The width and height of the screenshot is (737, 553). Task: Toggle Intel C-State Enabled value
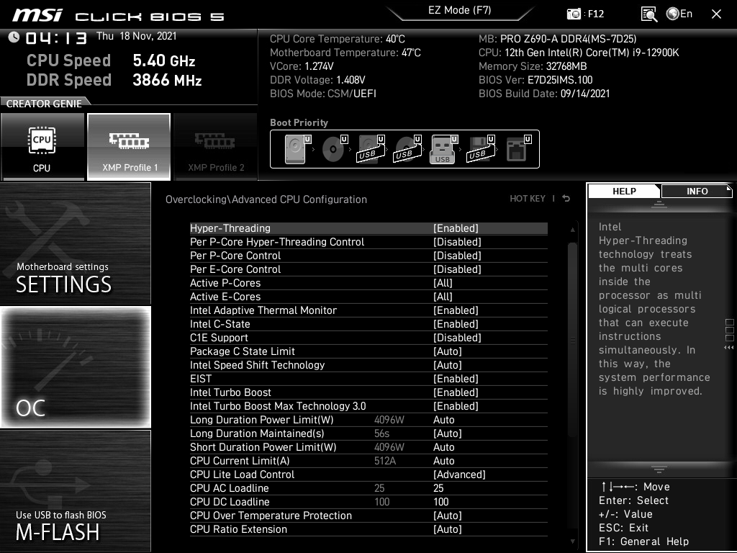456,324
